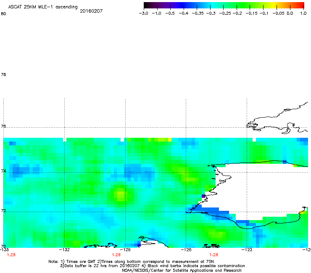Click the 'Data buffer is 22 hrs' note

click(152, 266)
